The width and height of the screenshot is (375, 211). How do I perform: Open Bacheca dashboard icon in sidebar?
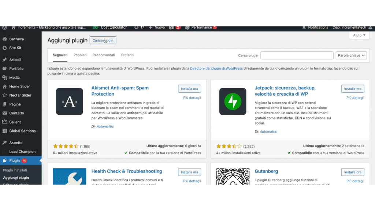tap(4, 39)
